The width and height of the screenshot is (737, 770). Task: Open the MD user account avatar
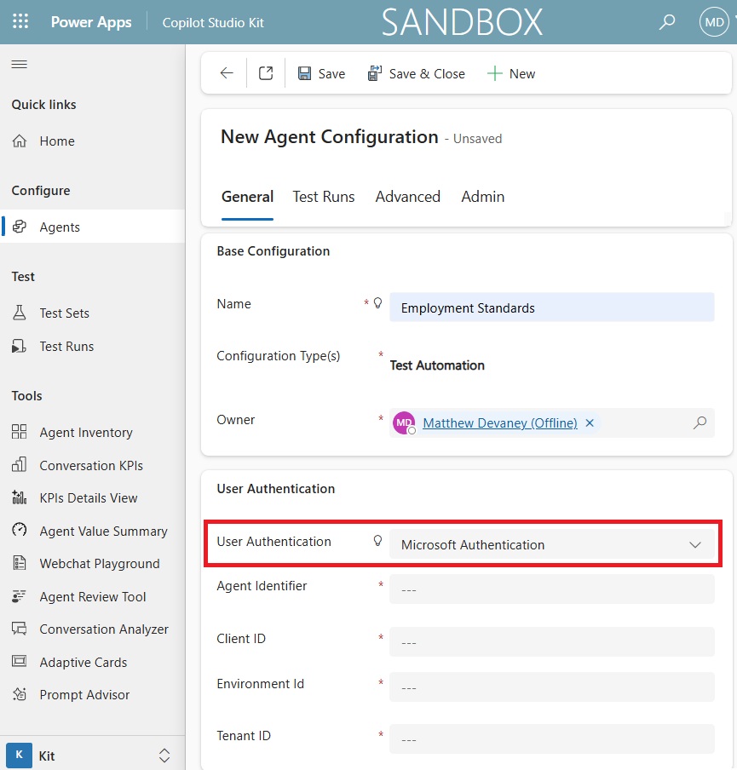point(713,22)
